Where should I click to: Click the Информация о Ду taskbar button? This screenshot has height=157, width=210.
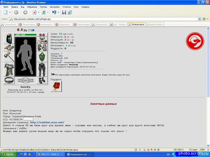(x=79, y=155)
